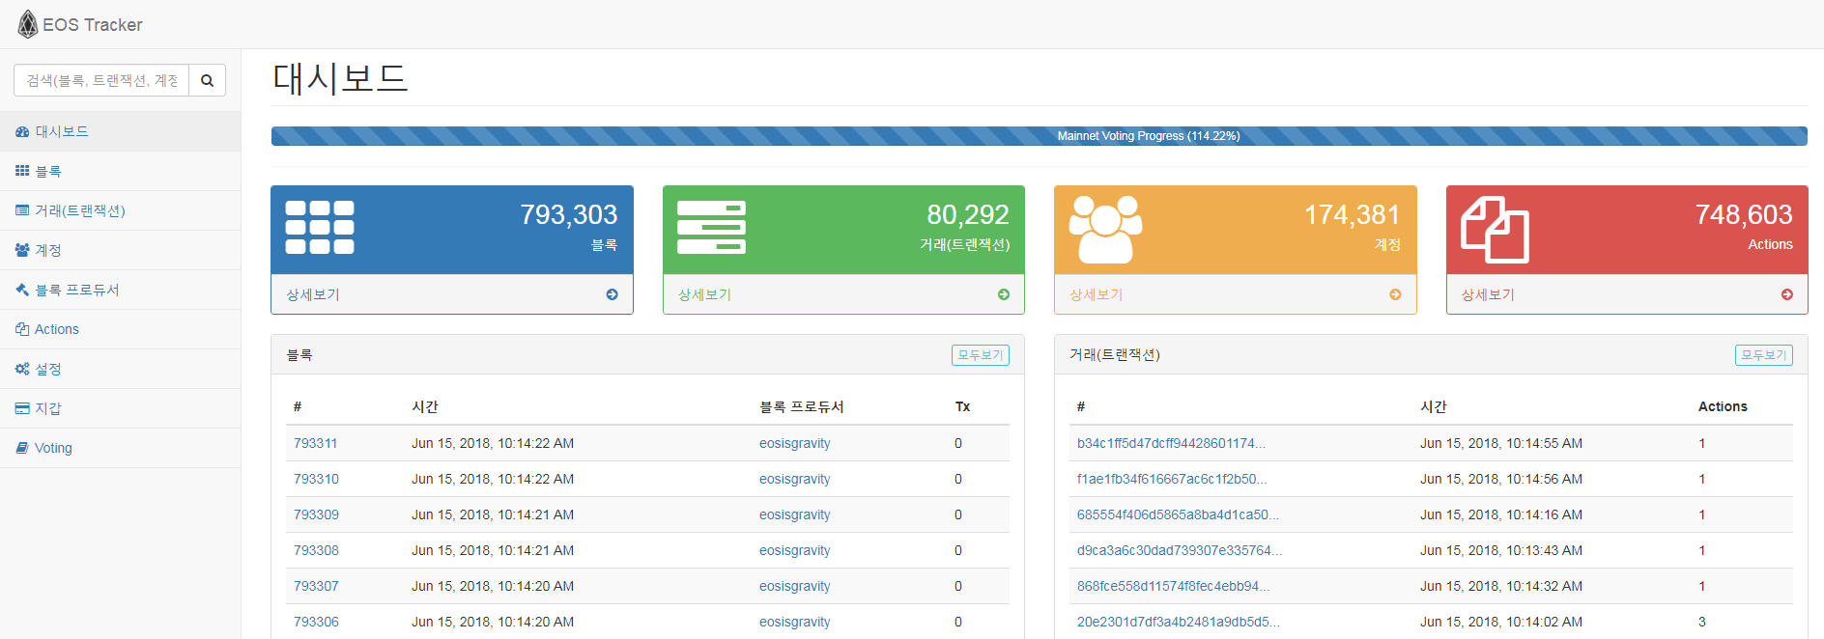Image resolution: width=1824 pixels, height=639 pixels.
Task: Open transaction 20e2301d7df3a4b2481a9db5d5...
Action: [1179, 622]
